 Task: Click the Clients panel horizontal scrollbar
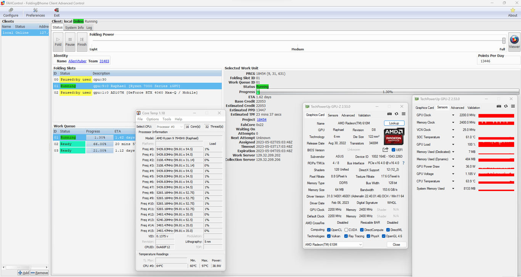(25, 267)
